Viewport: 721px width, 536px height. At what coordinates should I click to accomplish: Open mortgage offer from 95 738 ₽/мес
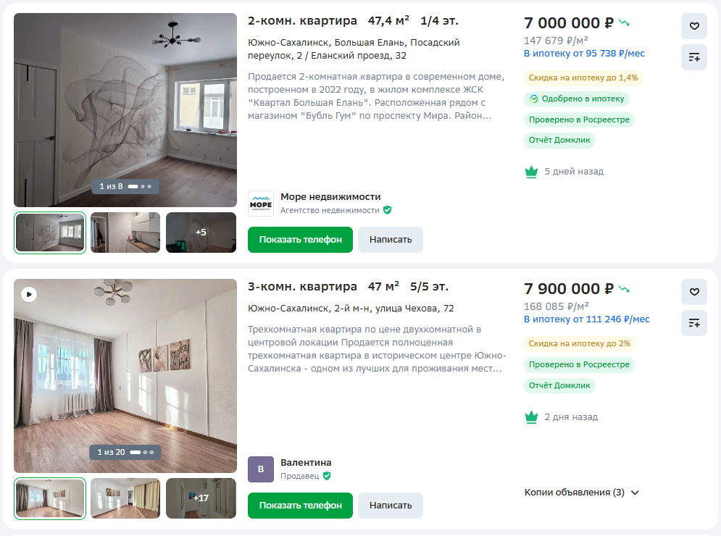click(584, 54)
